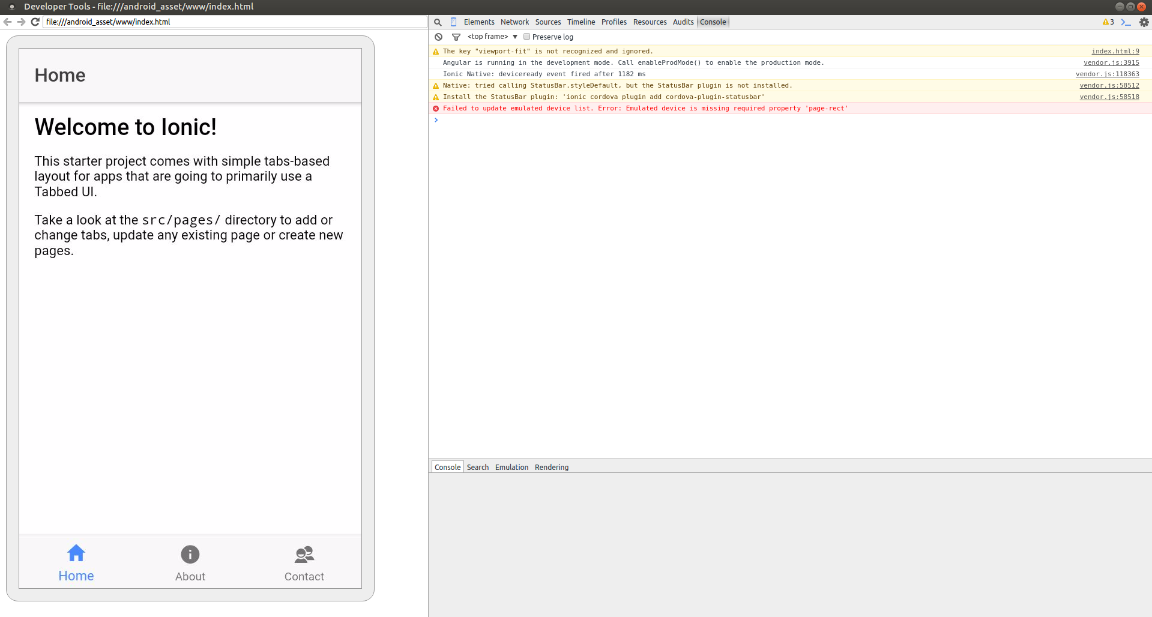Click the console prompt input line
The width and height of the screenshot is (1152, 617).
790,120
